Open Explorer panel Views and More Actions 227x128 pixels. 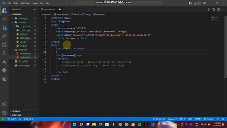34,10
